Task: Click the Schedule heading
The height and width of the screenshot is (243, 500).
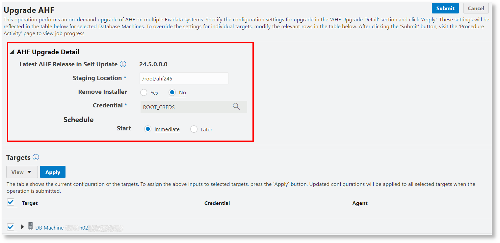Action: pos(78,120)
